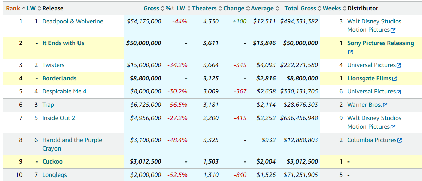Click external link icon under Sony Pictures Releasing
Viewport: 422px width, 181px height.
coord(350,52)
